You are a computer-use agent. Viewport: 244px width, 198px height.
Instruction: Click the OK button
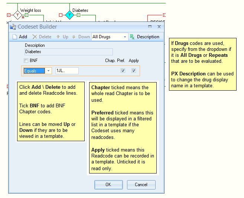[x=108, y=185]
